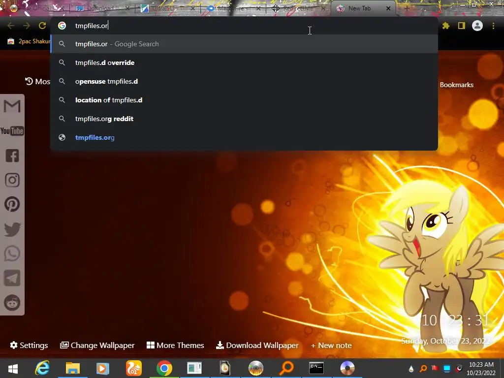Open the Facebook shortcut in the sidebar
This screenshot has height=378, width=504.
coord(12,156)
